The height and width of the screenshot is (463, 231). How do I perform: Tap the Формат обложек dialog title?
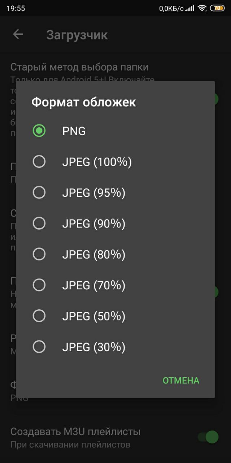pos(84,102)
